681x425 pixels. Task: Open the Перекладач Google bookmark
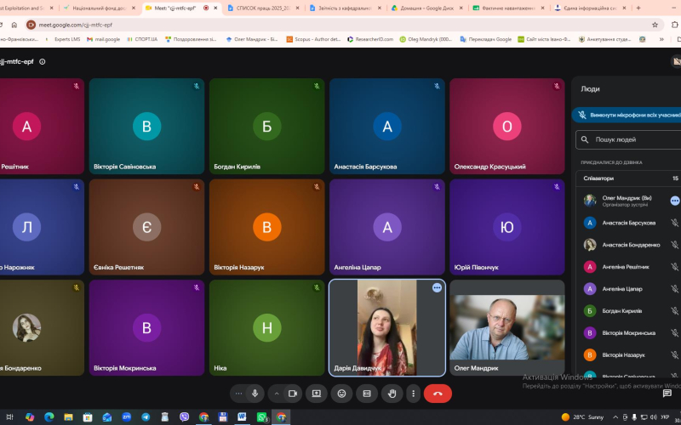tap(485, 39)
